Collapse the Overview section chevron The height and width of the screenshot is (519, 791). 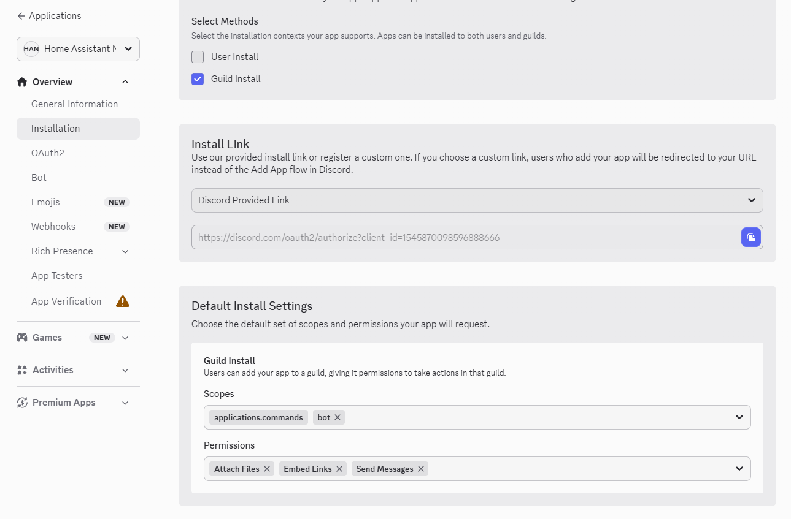pyautogui.click(x=125, y=82)
